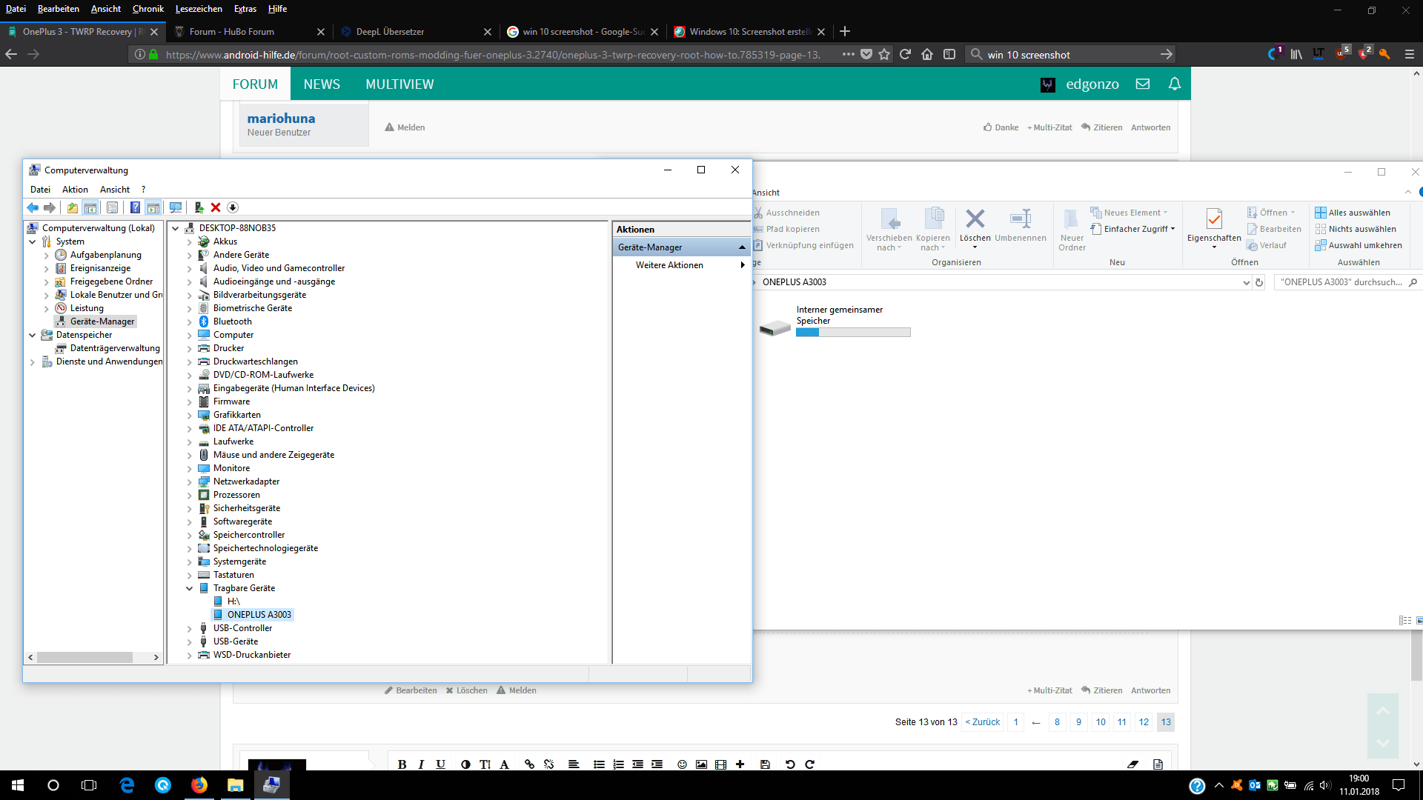This screenshot has height=800, width=1423.
Task: Collapse the Tragbare Geräte category
Action: point(189,588)
